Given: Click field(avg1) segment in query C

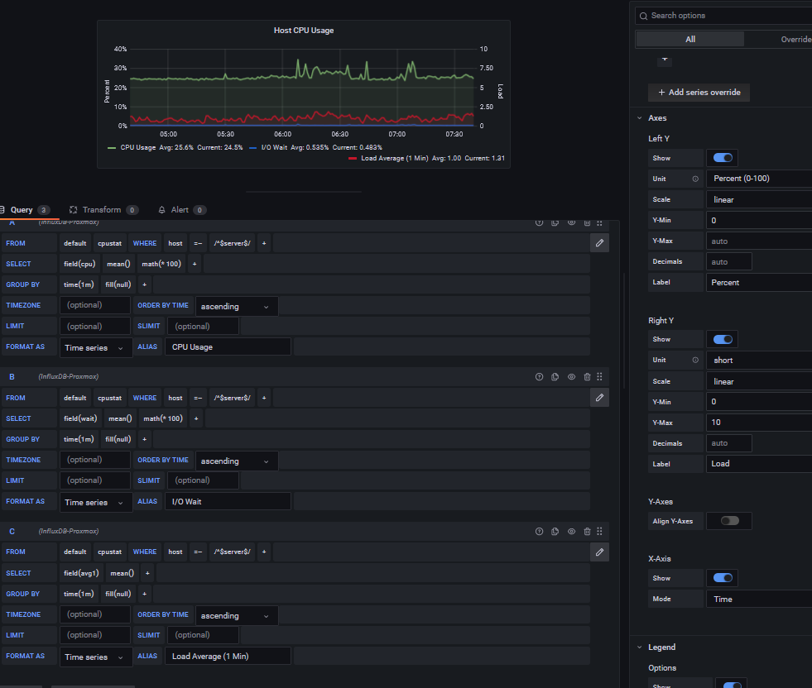Looking at the screenshot, I should click(81, 573).
